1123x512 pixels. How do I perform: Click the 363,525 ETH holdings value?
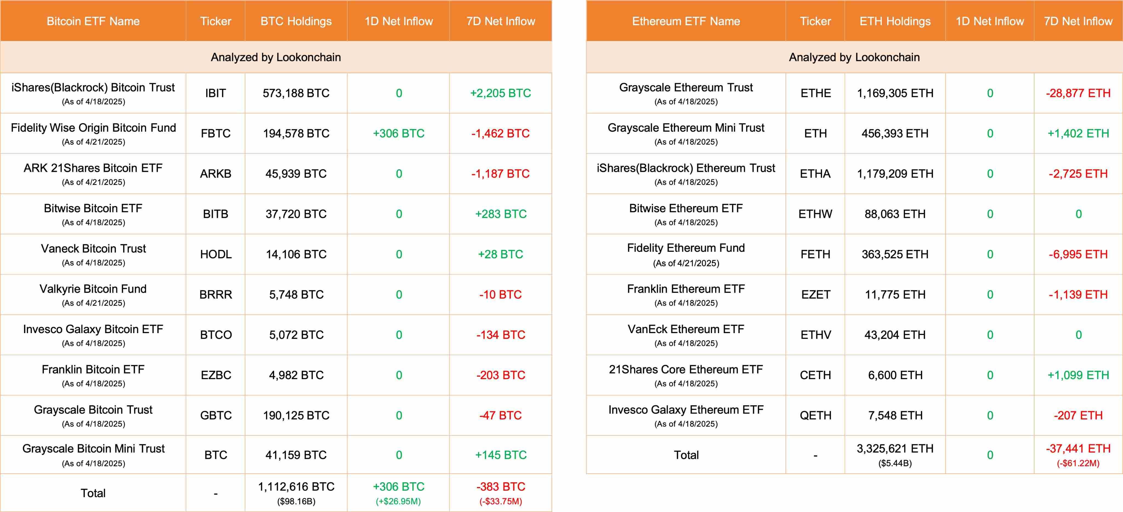coord(895,254)
